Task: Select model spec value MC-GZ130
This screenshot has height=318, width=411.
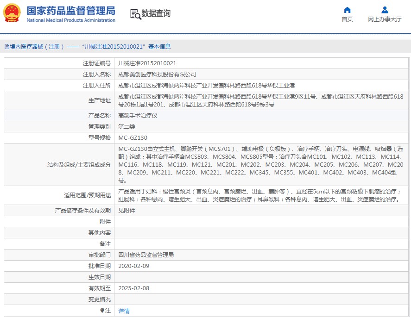Action: 133,138
